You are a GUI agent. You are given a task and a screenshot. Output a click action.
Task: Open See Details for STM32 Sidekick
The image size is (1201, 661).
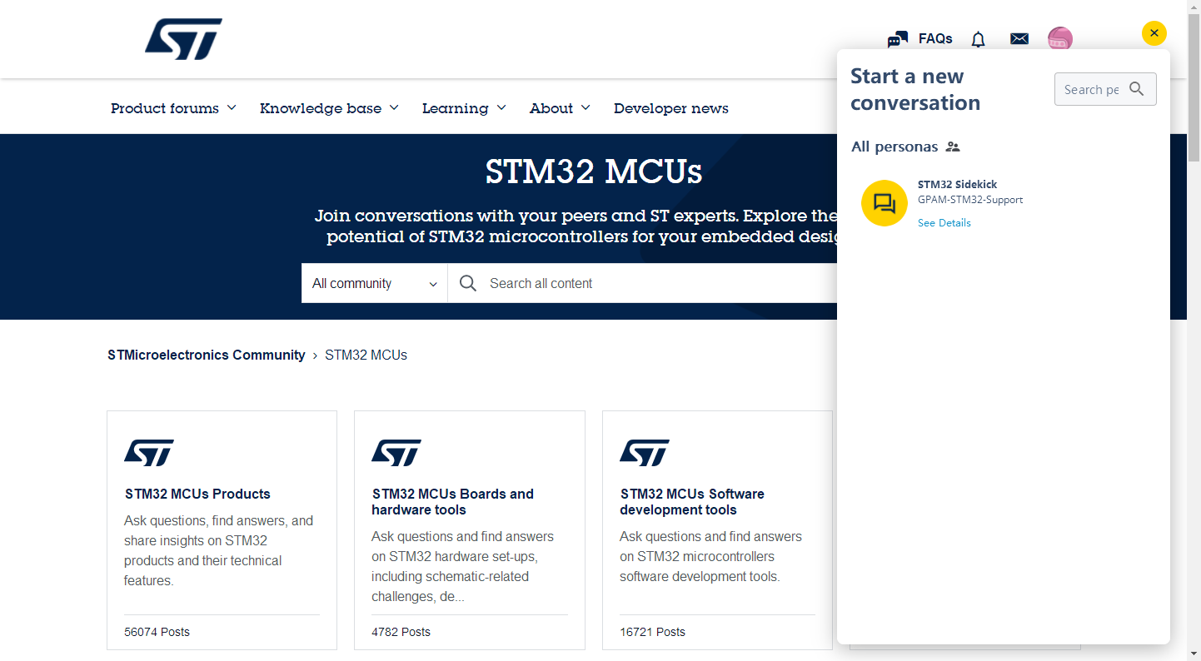944,222
